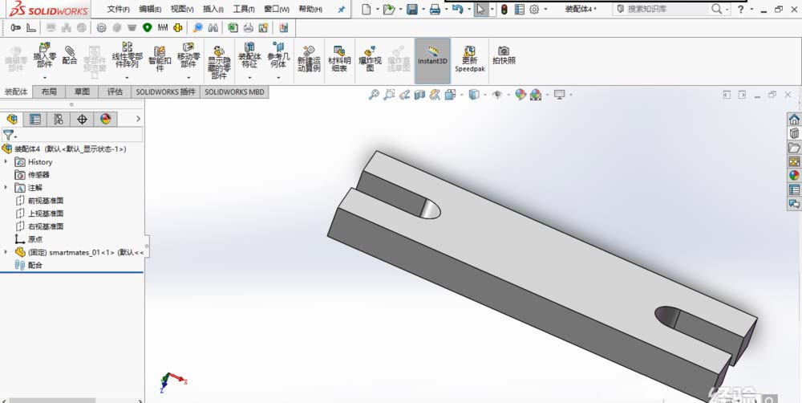
Task: Open the 工具 (Tools) menu
Action: pos(243,10)
